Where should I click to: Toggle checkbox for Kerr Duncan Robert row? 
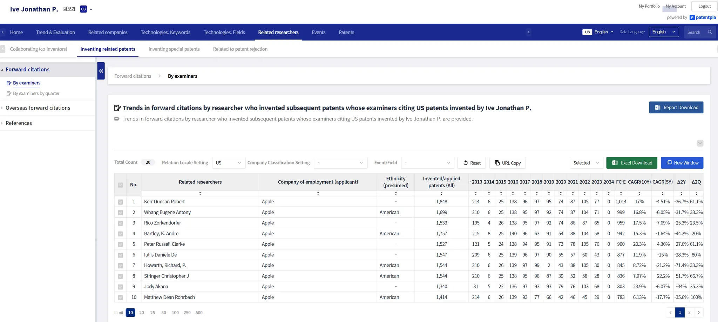120,202
